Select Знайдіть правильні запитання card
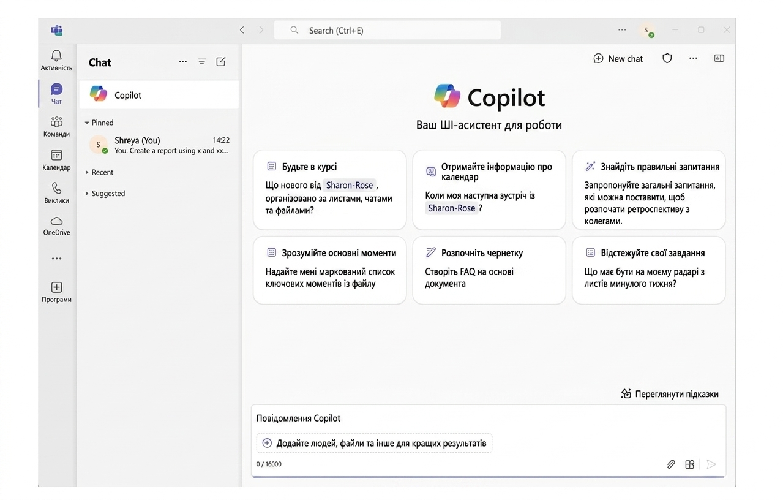 tap(648, 190)
